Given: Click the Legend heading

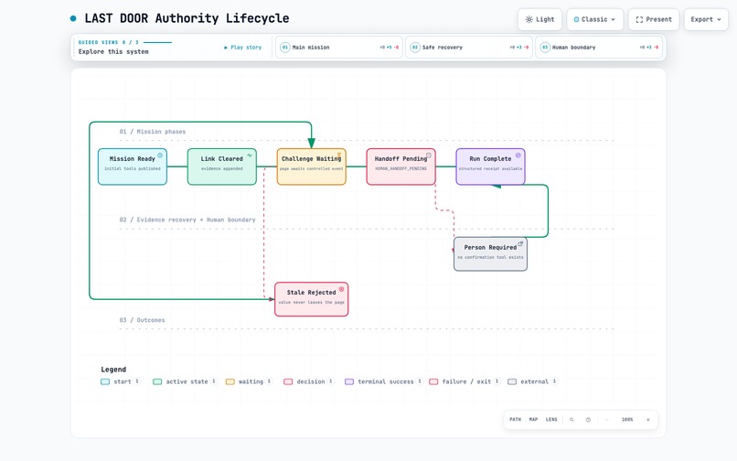Looking at the screenshot, I should coord(113,370).
